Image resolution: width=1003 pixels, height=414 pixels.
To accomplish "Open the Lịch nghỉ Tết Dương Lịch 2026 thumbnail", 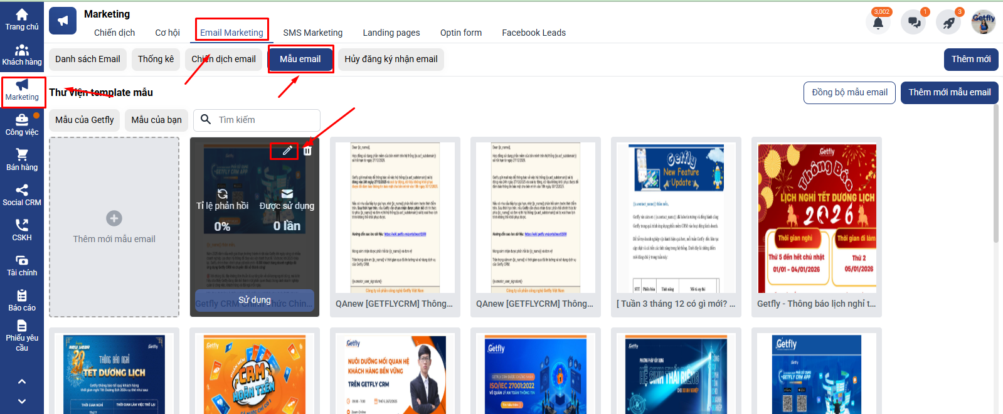I will click(817, 218).
